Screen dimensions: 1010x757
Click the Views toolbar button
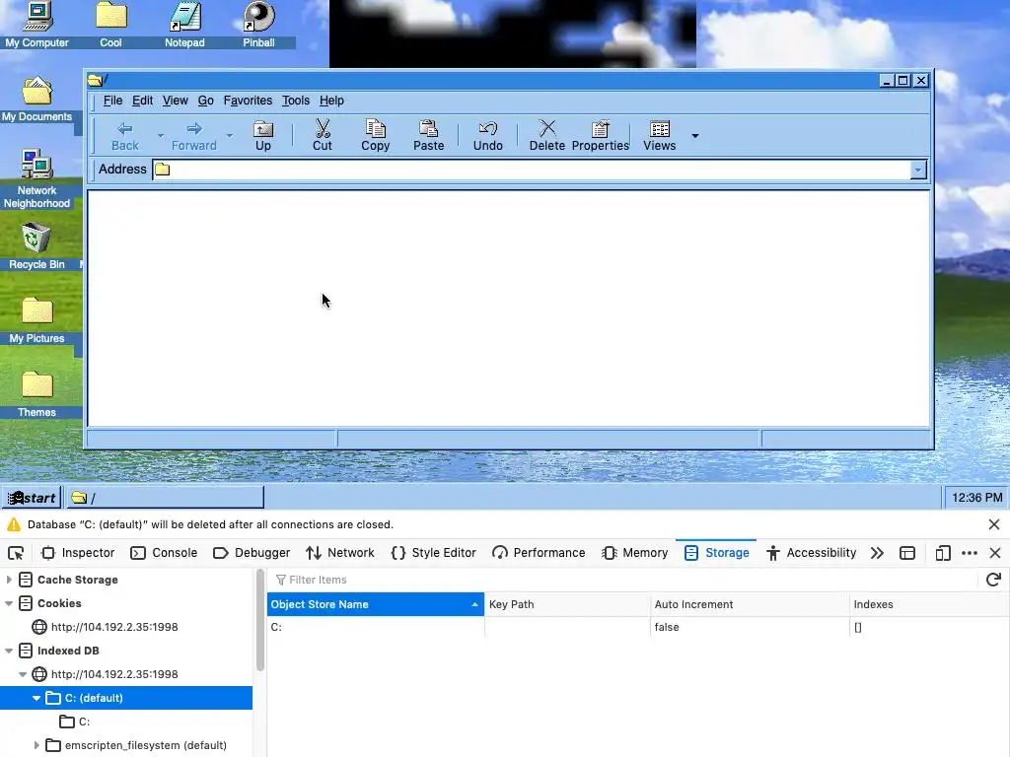click(660, 136)
